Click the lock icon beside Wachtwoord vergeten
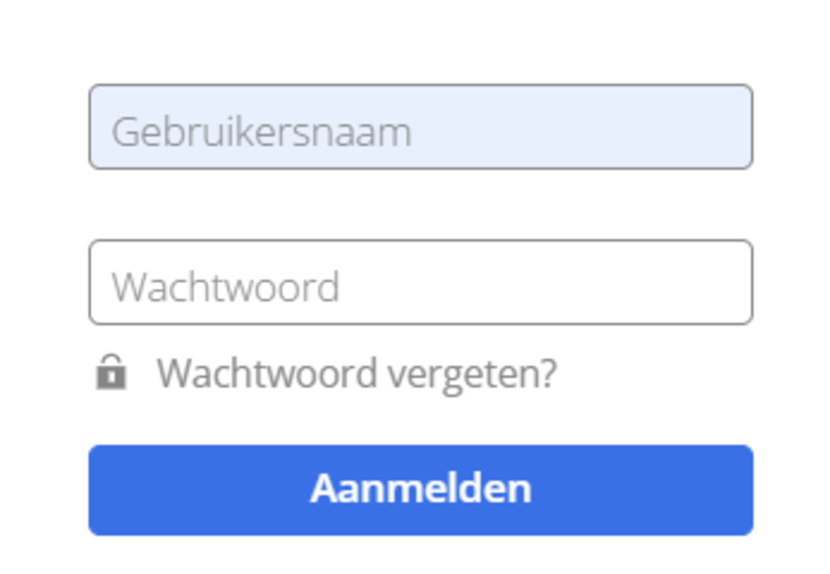This screenshot has height=574, width=830. pos(111,373)
